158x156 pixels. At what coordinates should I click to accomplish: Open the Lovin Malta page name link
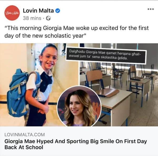38,11
